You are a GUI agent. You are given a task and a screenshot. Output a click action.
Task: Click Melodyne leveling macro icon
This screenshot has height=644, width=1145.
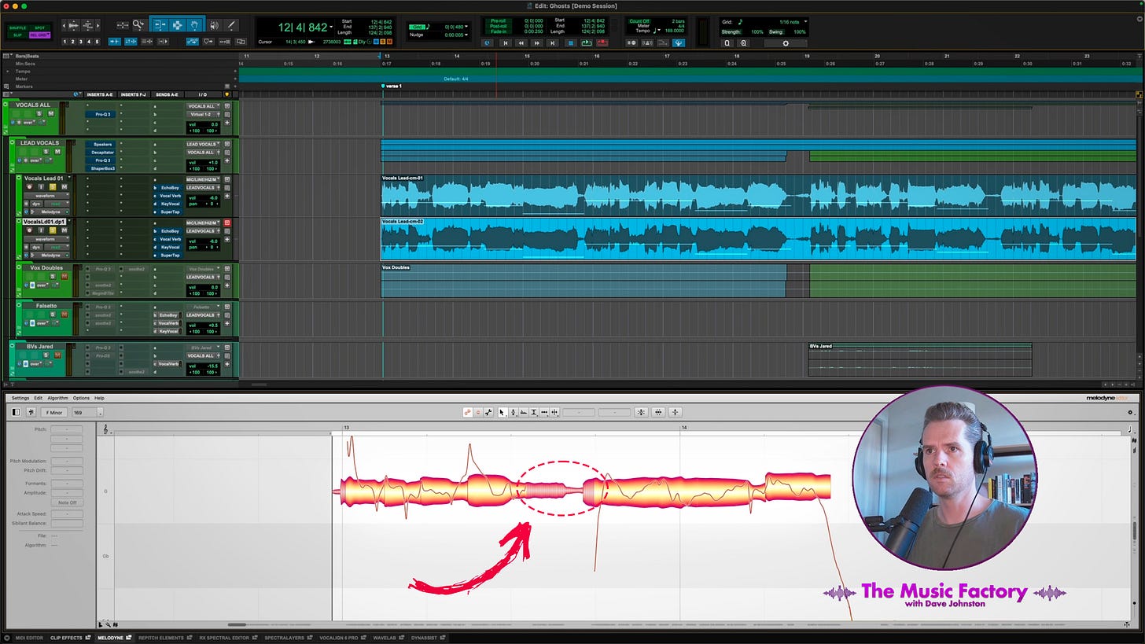[x=675, y=412]
